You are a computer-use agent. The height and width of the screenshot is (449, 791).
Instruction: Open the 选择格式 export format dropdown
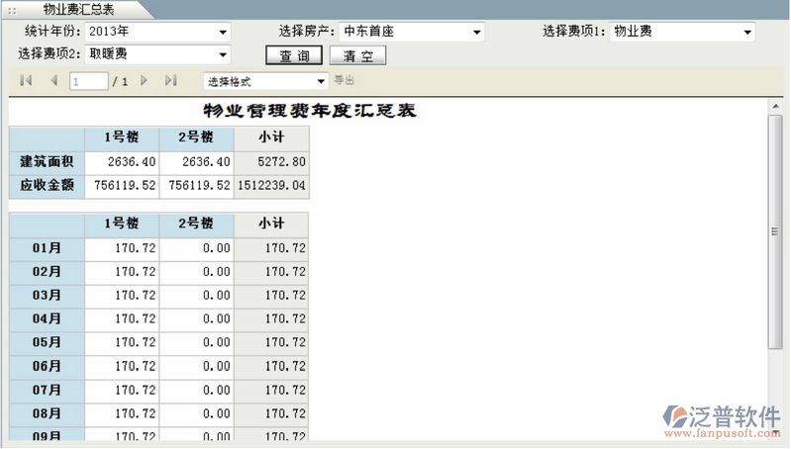click(x=321, y=81)
